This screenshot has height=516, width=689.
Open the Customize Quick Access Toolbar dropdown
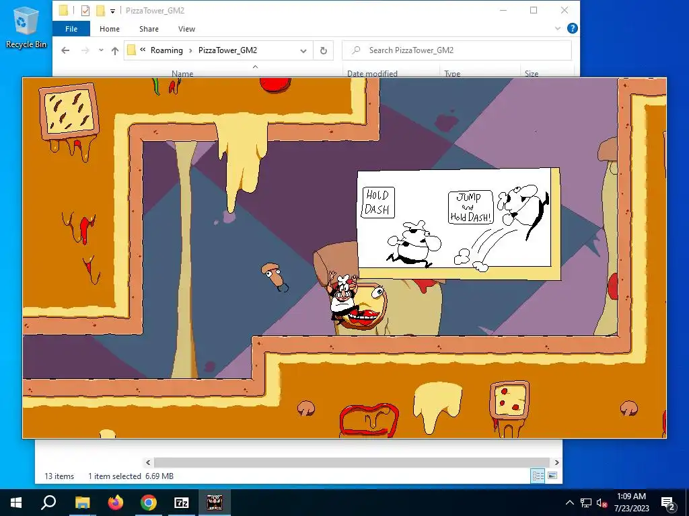112,11
